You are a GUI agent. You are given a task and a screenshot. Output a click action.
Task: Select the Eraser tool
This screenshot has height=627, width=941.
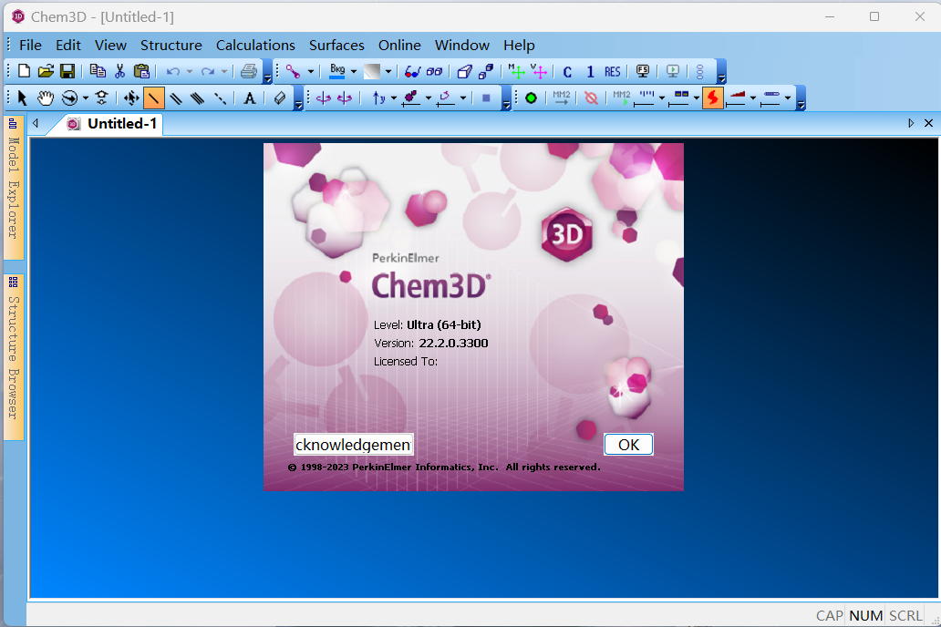click(280, 98)
